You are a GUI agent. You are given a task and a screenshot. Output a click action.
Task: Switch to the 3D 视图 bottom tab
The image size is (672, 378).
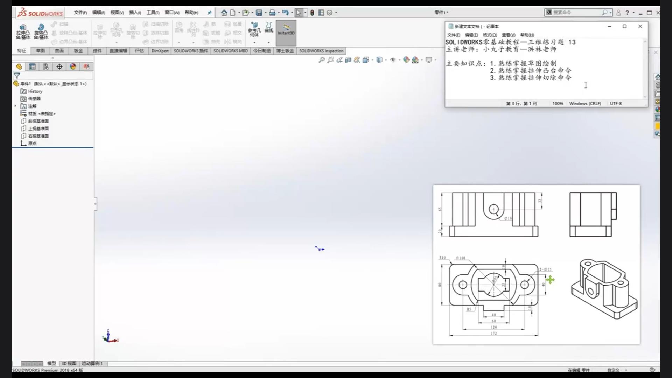point(69,363)
